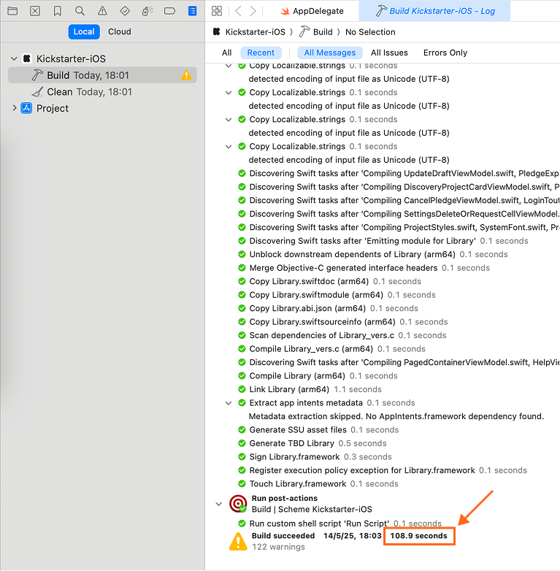Open the AppDelegate tab
Image resolution: width=560 pixels, height=571 pixels.
click(x=312, y=11)
